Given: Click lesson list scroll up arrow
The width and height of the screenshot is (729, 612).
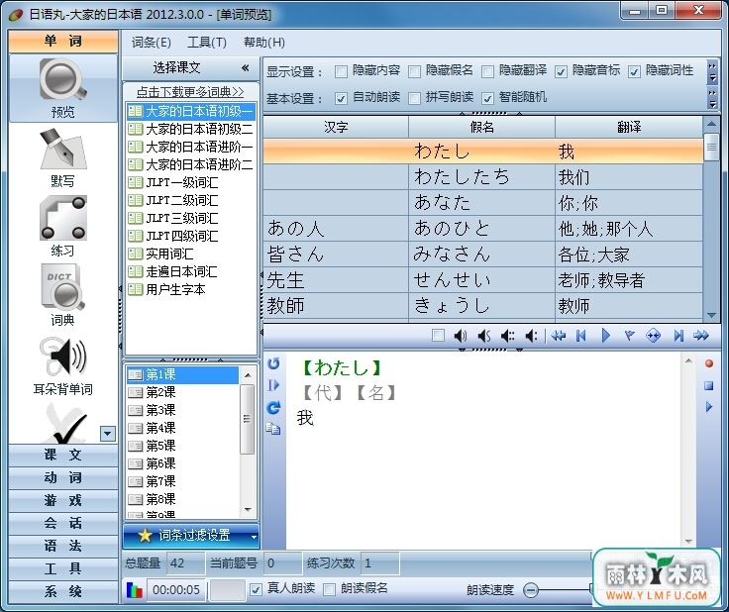Looking at the screenshot, I should point(248,375).
